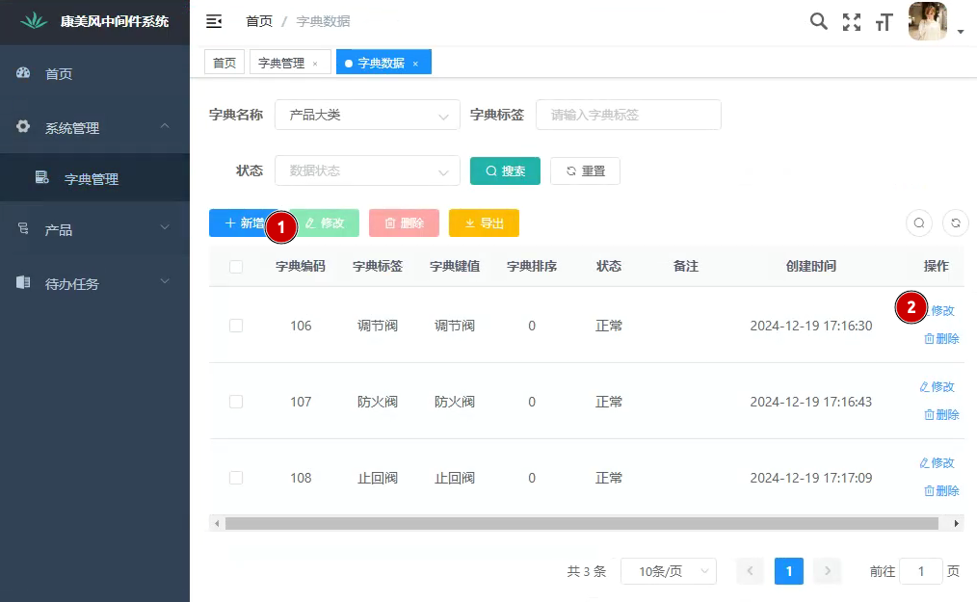Change the 10条/页 page size dropdown

(668, 571)
